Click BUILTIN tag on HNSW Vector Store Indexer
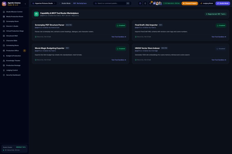This screenshot has width=232, height=154. (x=164, y=48)
